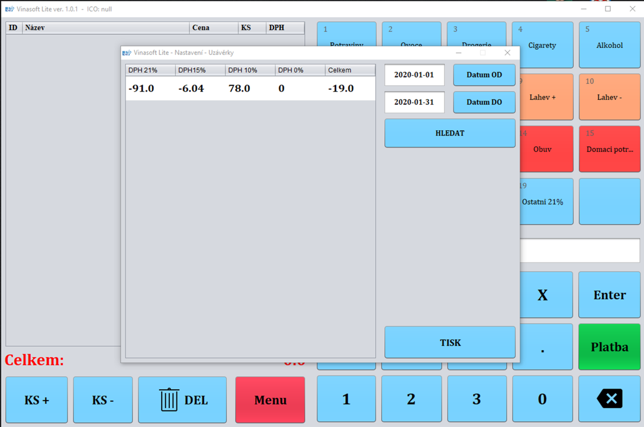Click the Datum DO button
Image resolution: width=644 pixels, height=427 pixels.
tap(484, 102)
